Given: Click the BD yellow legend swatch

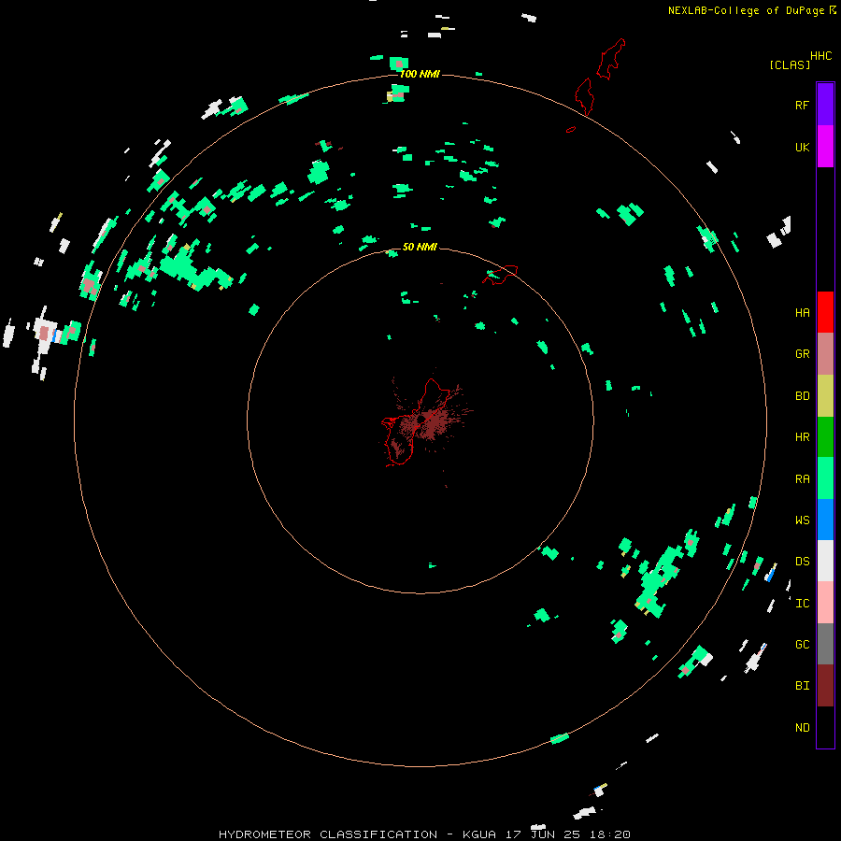Looking at the screenshot, I should coord(825,395).
